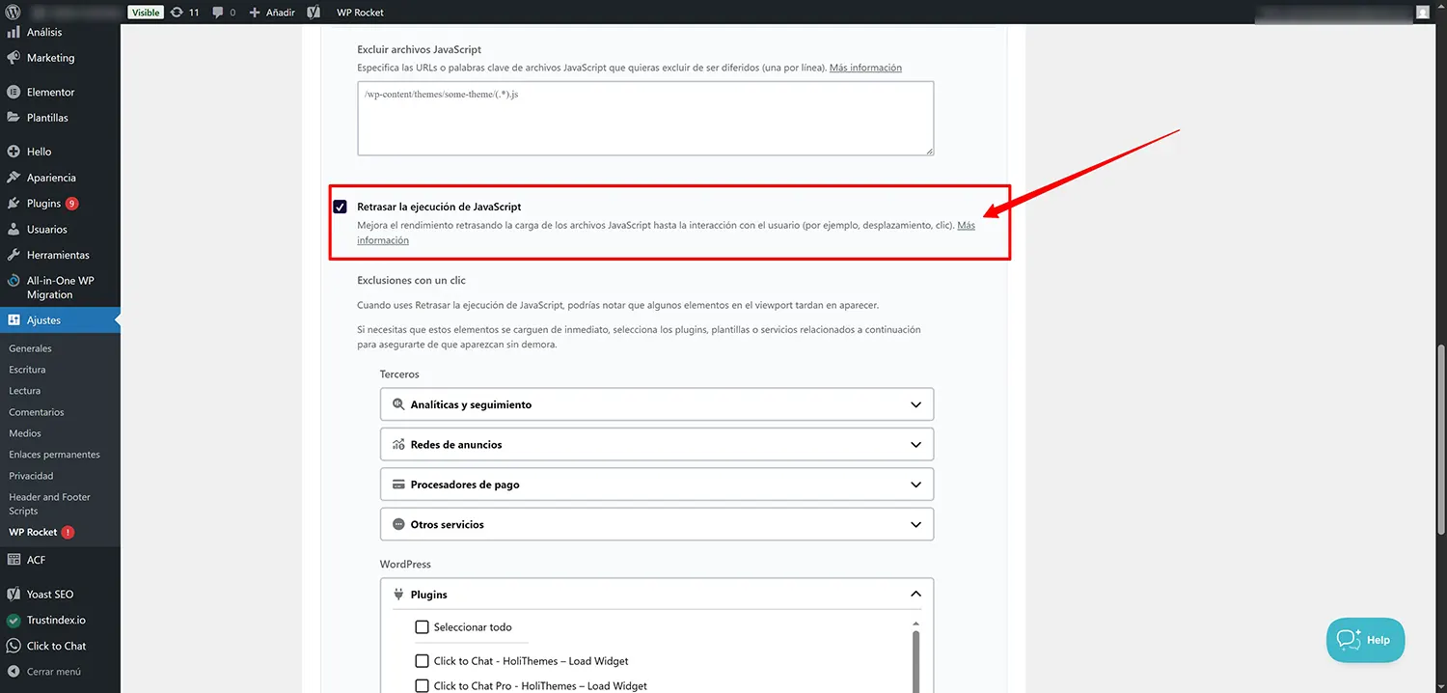Click the Excluir archivos JavaScript text area
The image size is (1447, 693).
(x=645, y=118)
